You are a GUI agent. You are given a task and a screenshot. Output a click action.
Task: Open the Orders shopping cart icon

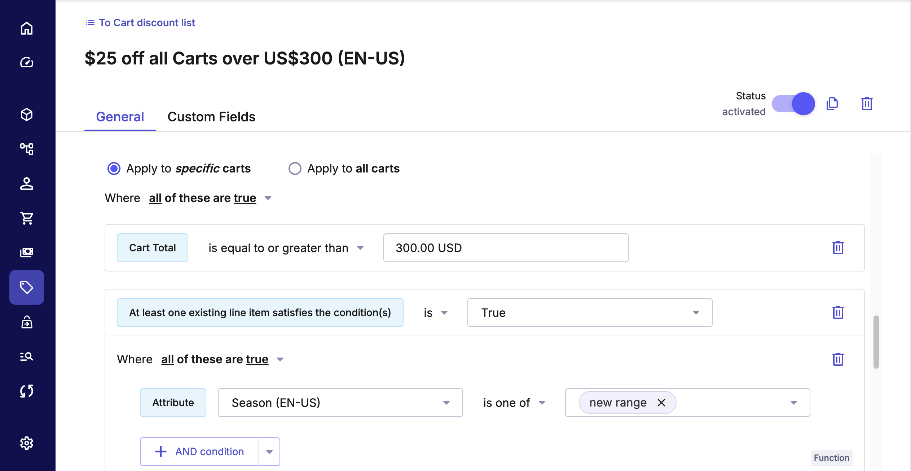coord(27,218)
